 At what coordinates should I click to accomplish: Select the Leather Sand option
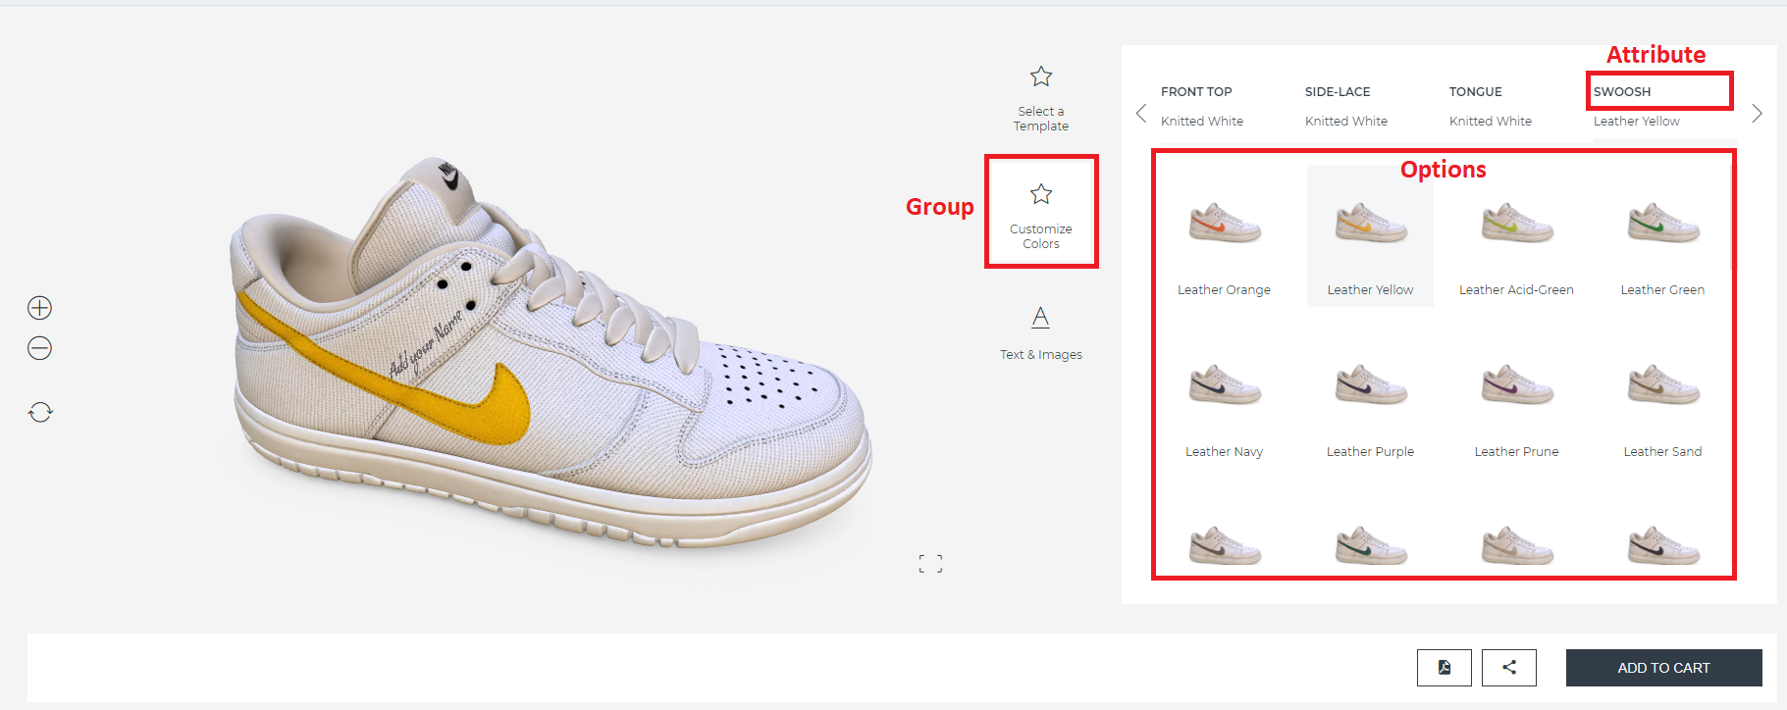coord(1662,398)
